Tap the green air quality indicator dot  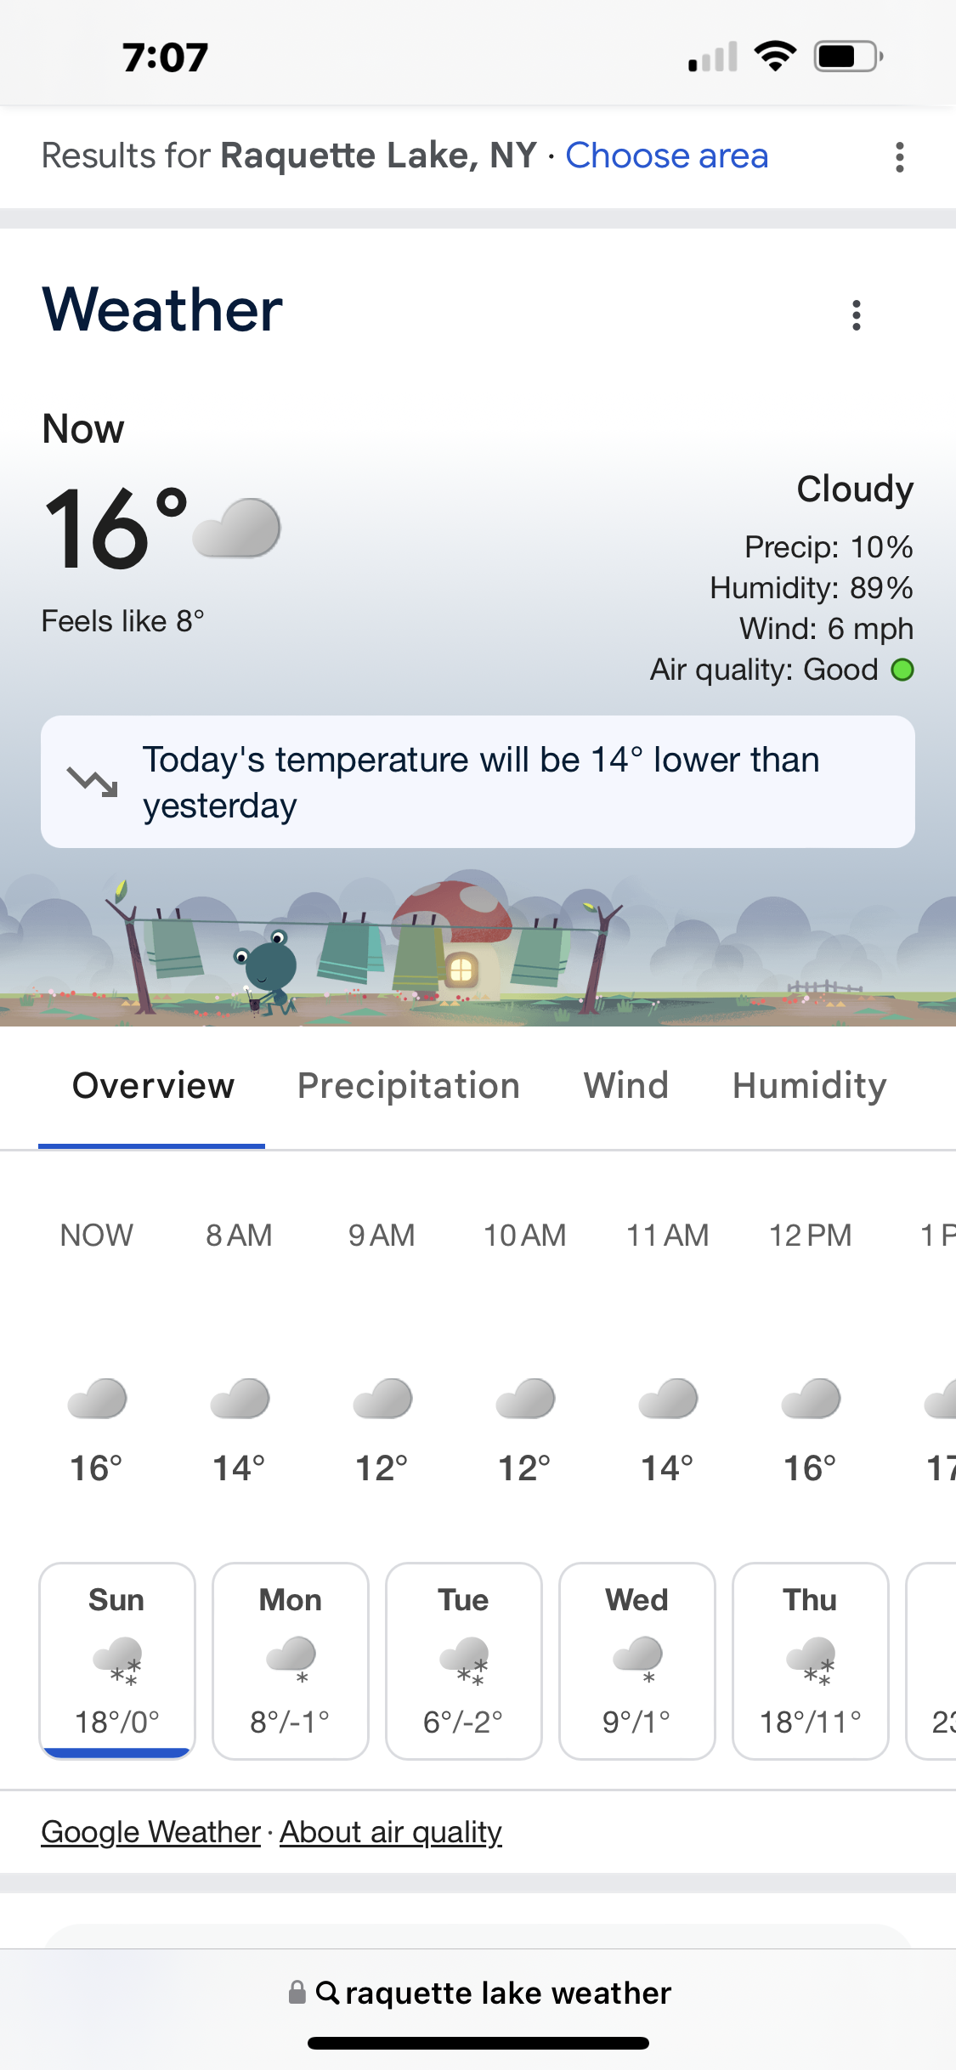pos(902,670)
